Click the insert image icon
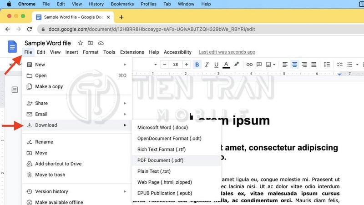Image resolution: width=364 pixels, height=205 pixels. tap(268, 65)
